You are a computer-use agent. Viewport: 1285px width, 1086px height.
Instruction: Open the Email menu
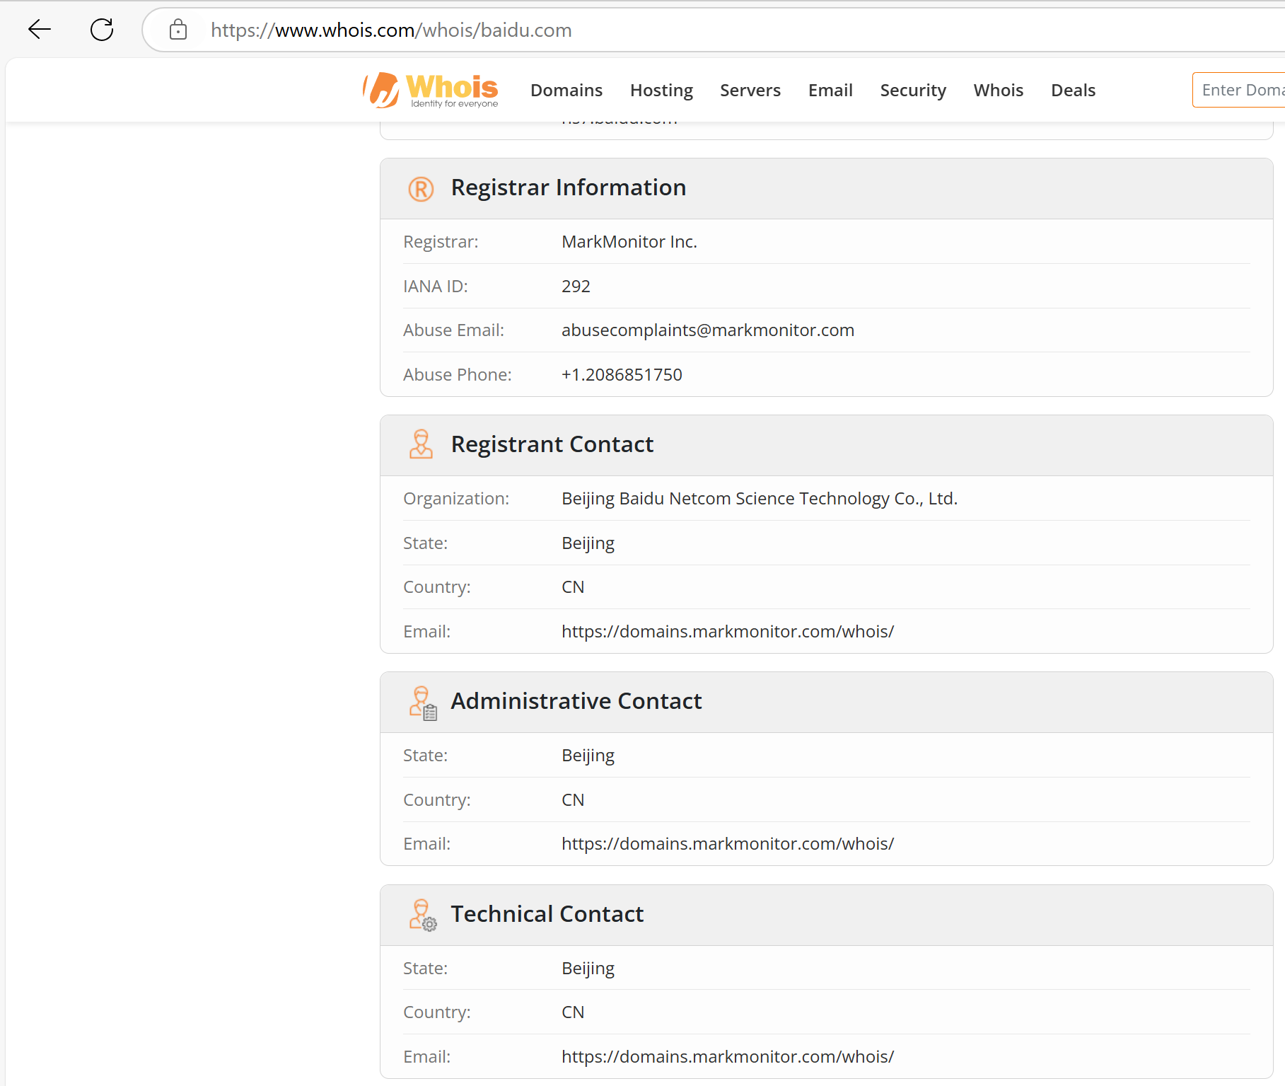click(x=830, y=91)
